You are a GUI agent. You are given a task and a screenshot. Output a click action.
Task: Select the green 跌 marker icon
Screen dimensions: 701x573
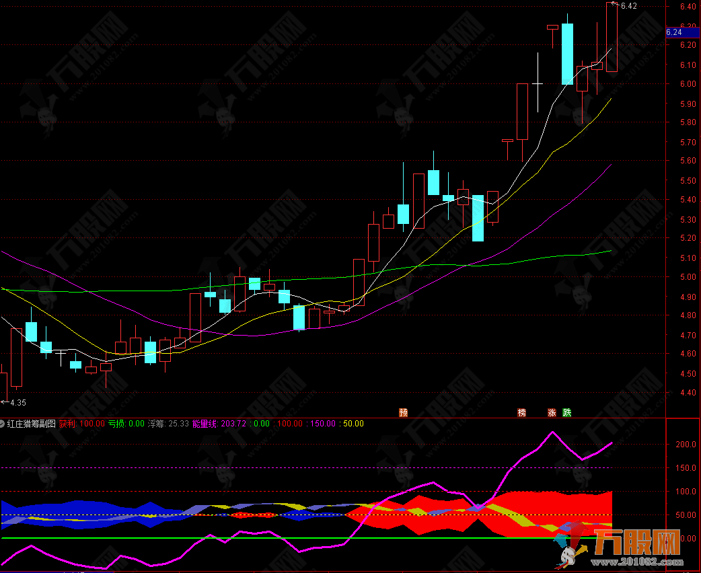[x=567, y=412]
